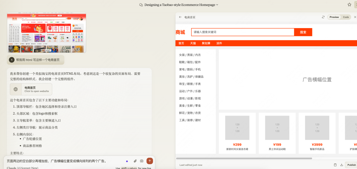This screenshot has height=169, width=357.
Task: Click the purple dot indicator in the input
Action: (x=127, y=161)
